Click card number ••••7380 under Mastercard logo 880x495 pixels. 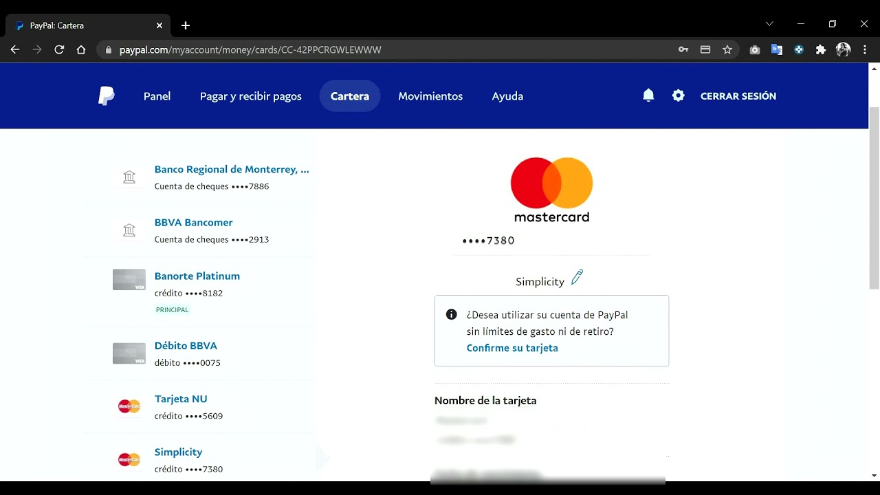pos(488,241)
